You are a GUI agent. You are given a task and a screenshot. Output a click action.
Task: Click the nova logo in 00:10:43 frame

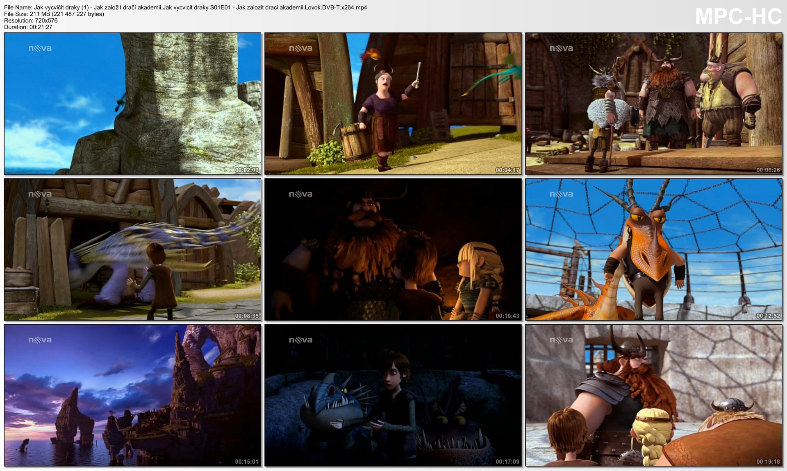click(300, 194)
